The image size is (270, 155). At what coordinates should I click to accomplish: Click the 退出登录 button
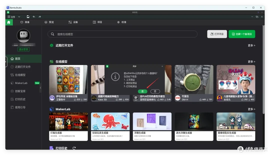[x=23, y=49]
